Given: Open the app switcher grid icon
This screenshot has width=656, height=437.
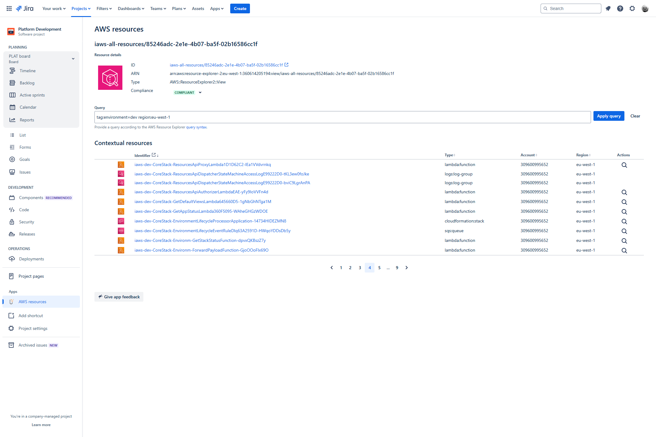Looking at the screenshot, I should (x=9, y=8).
